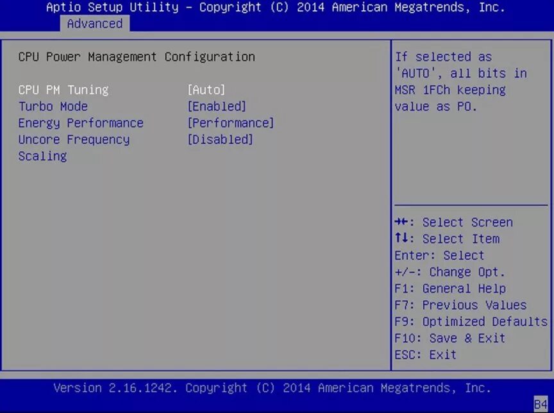Click the Aptio Setup Utility title text
Screen dimensions: 554x413
[276, 8]
